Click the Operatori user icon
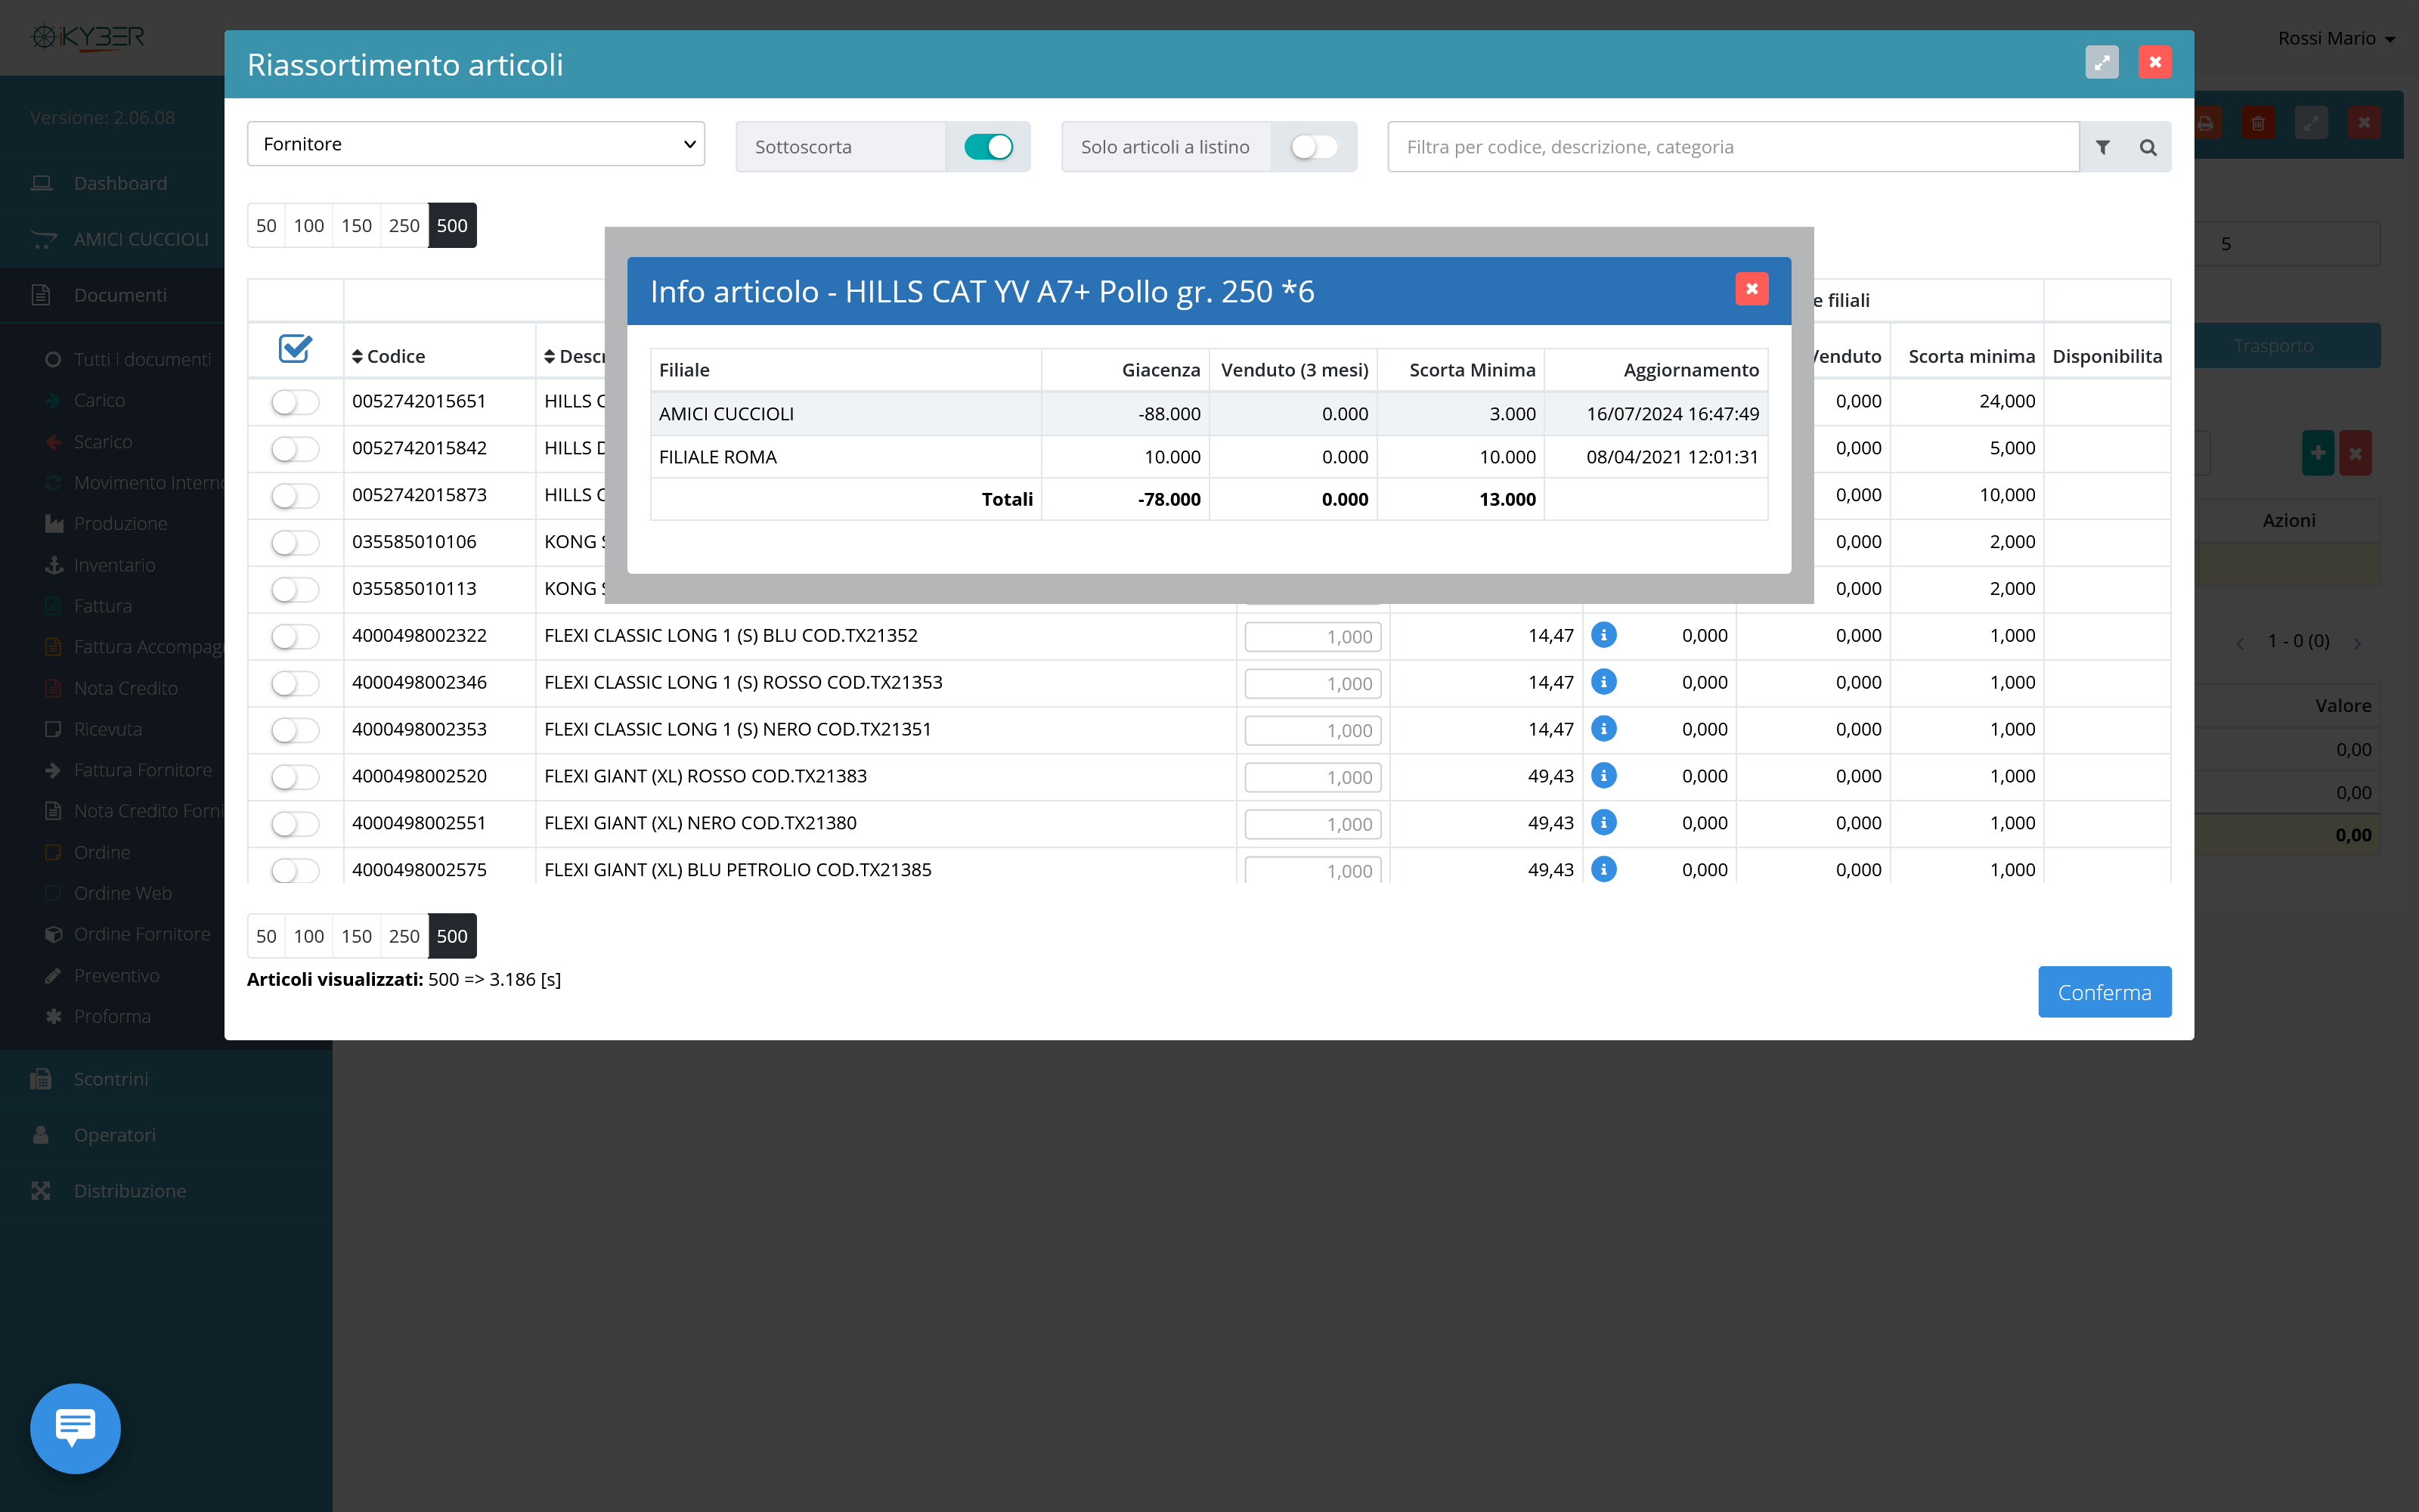 coord(41,1135)
